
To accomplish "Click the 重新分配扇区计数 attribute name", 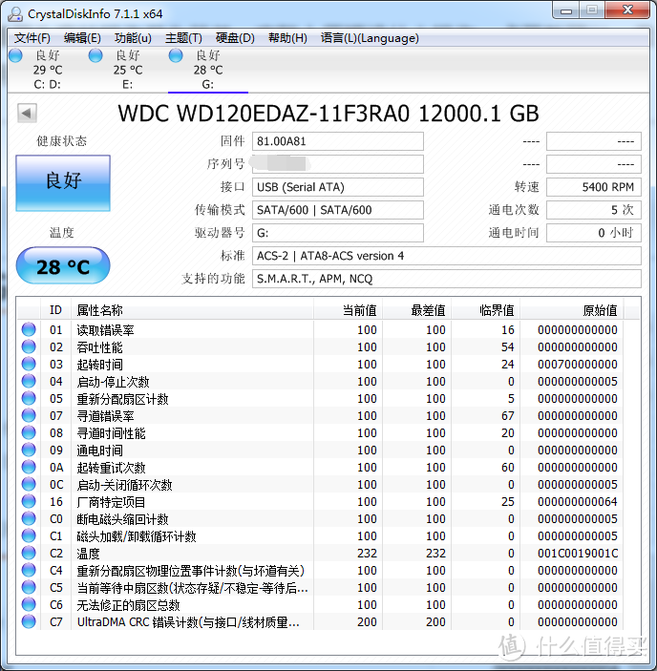I will tap(123, 399).
